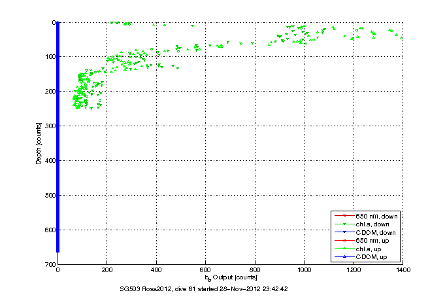Click the x-axis tick label 200

(107, 270)
